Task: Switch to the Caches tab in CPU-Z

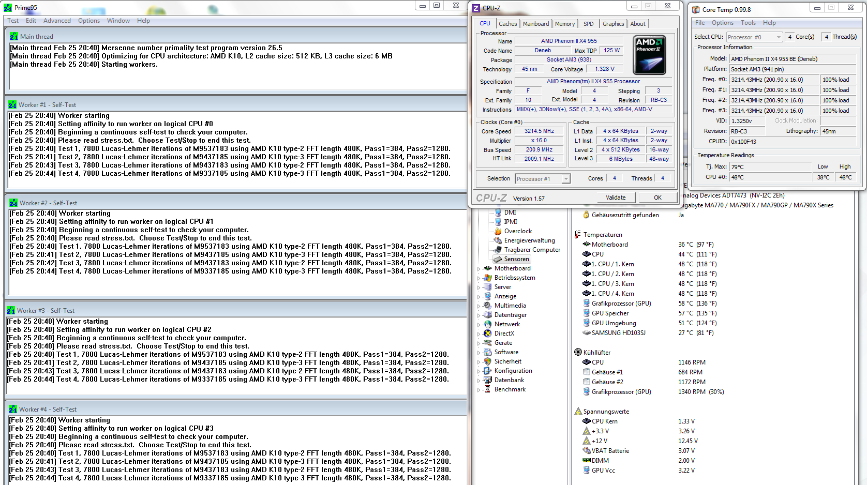Action: [x=507, y=24]
